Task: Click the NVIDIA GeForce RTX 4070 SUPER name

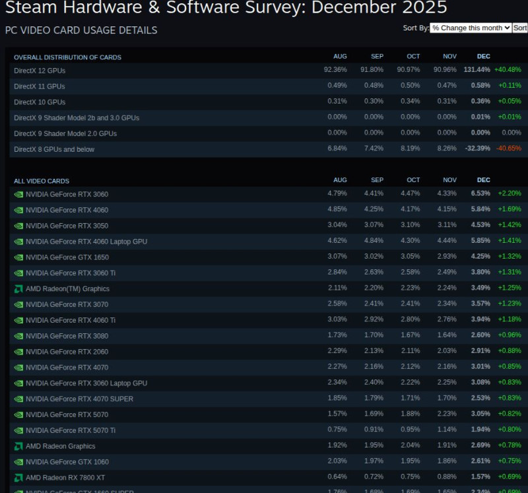Action: (x=79, y=399)
